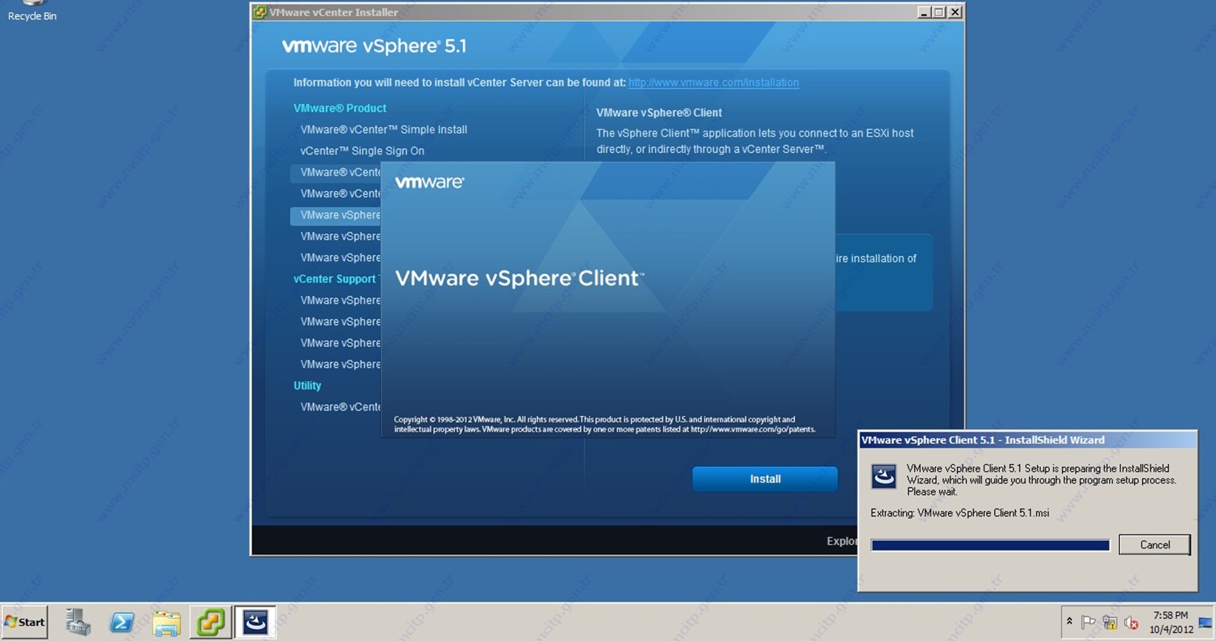Click Show Desktop button at taskbar end
The image size is (1216, 641).
[1205, 623]
